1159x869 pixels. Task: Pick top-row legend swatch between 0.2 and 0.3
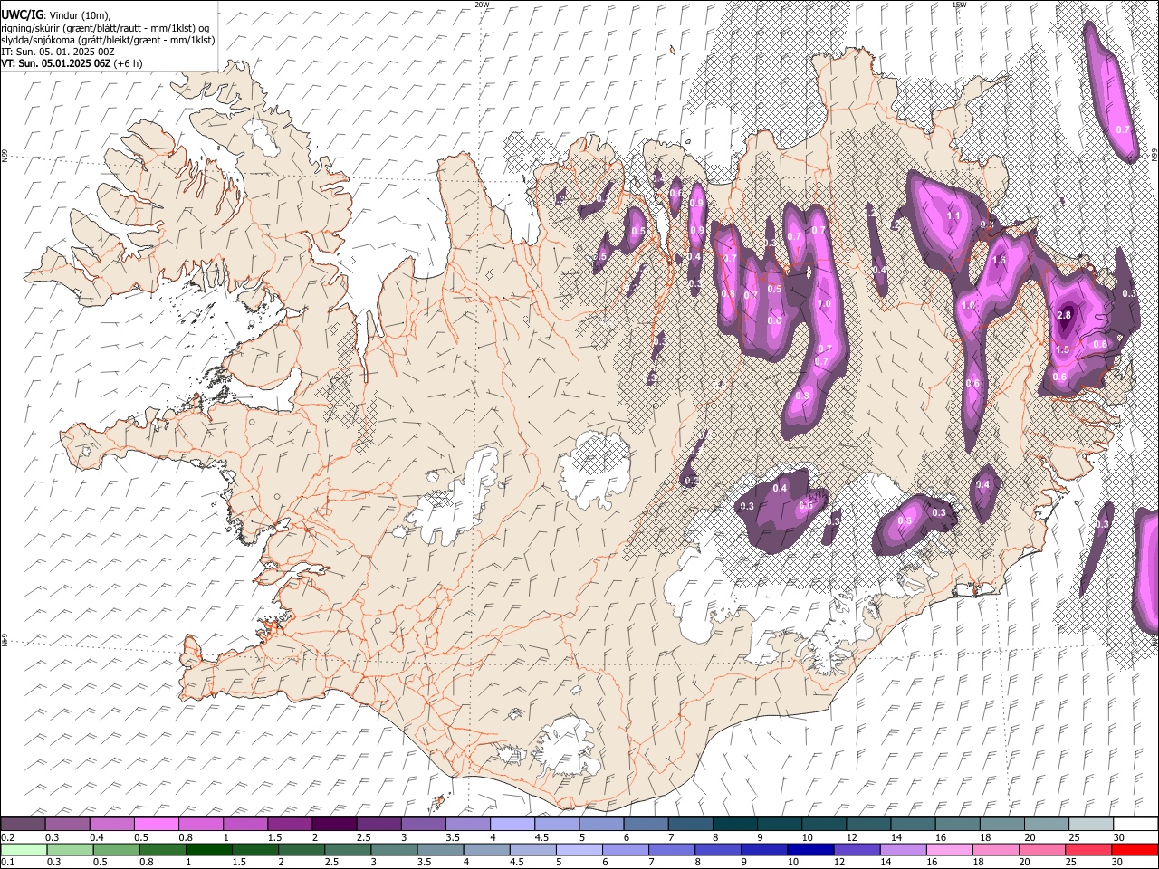(23, 824)
